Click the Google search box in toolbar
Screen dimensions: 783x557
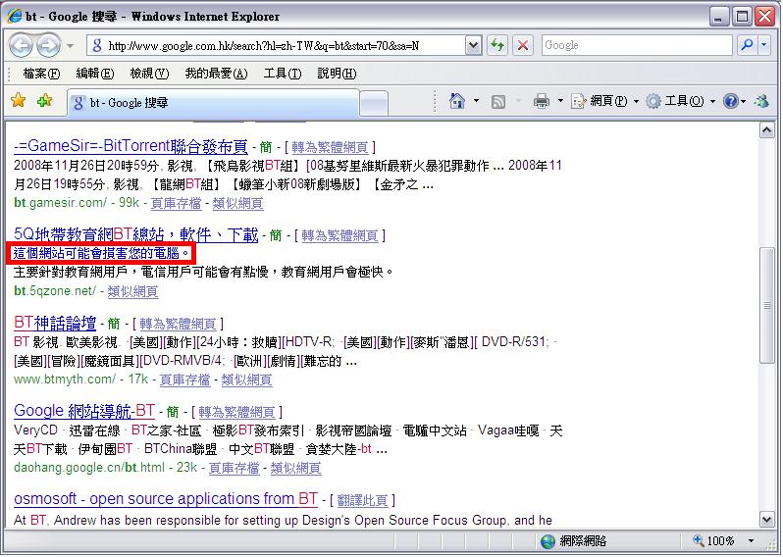[637, 45]
